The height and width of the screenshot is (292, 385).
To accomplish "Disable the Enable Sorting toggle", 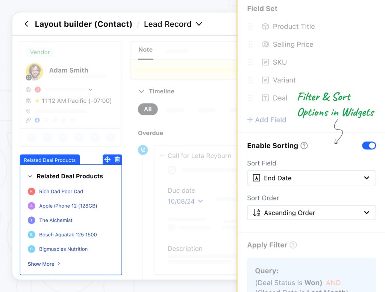I will coord(369,146).
